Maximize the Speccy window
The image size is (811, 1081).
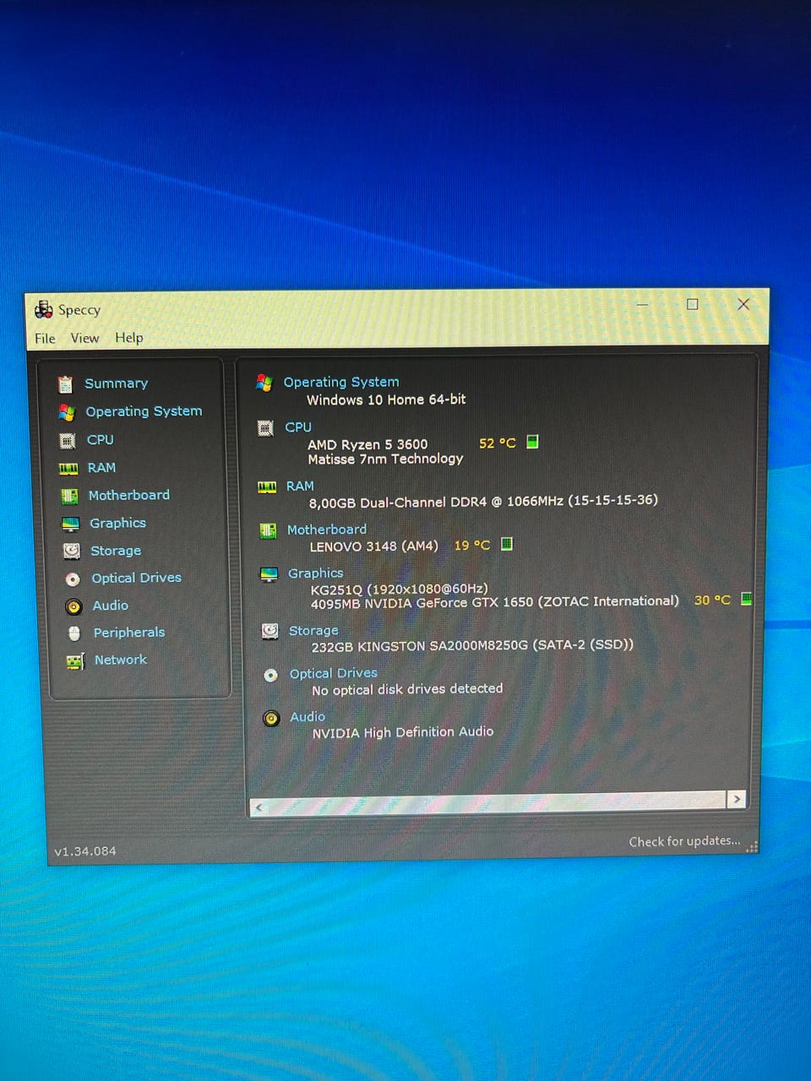(693, 304)
